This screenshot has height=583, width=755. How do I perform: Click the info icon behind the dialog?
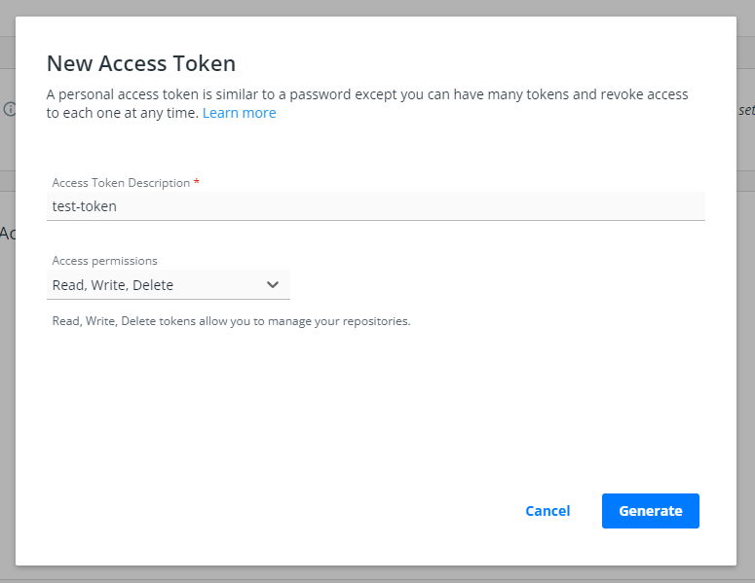click(x=9, y=109)
